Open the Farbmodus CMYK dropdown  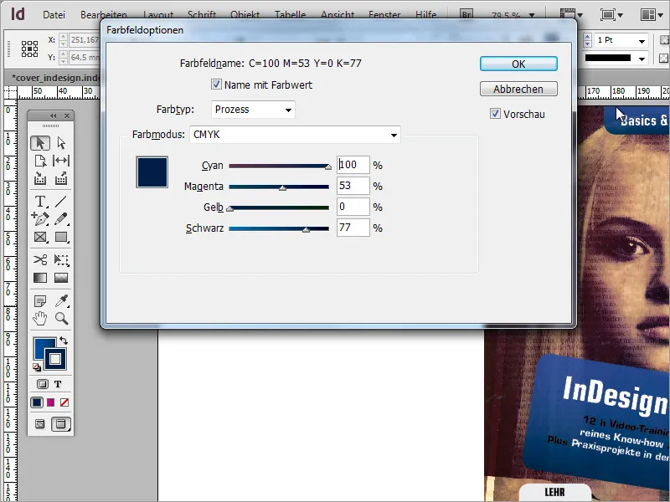click(295, 135)
